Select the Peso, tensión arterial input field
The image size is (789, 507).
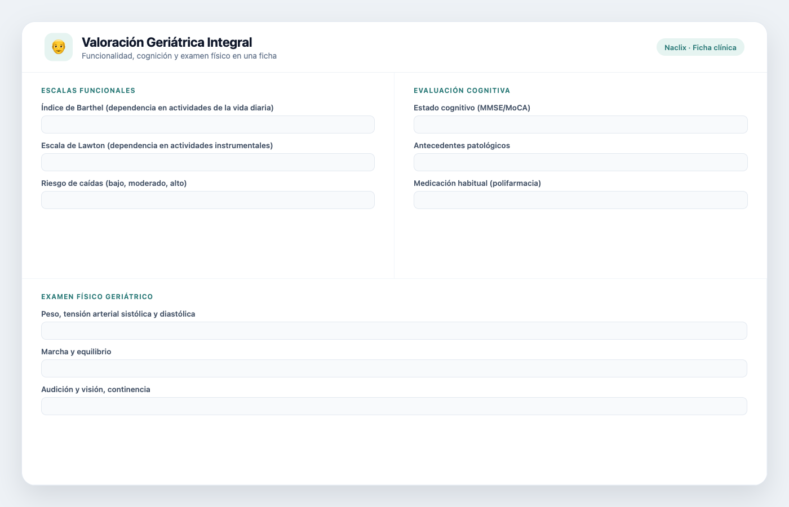click(394, 331)
